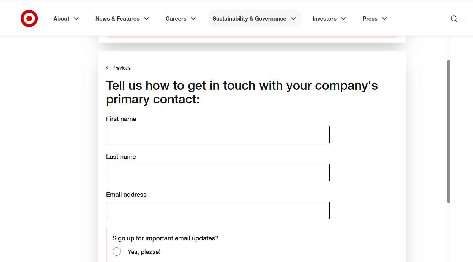Click the red Previous back chevron icon

pyautogui.click(x=107, y=68)
